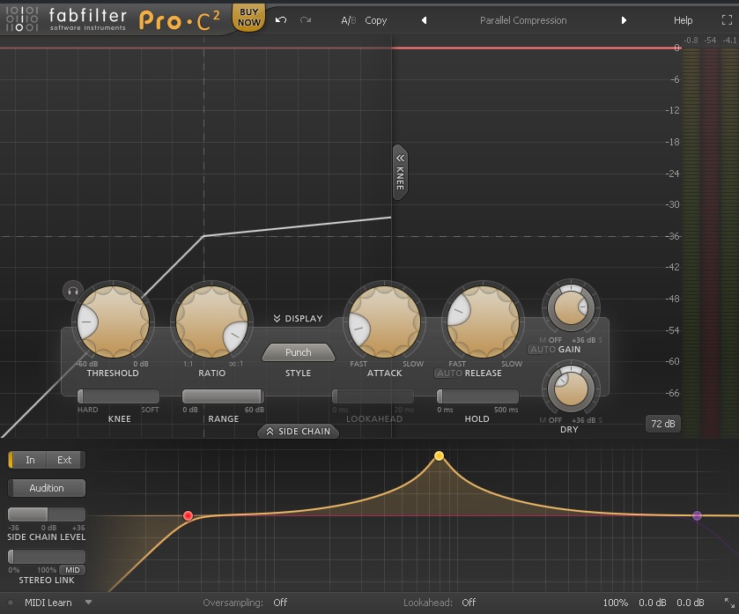
Task: Click the Audition button
Action: pyautogui.click(x=47, y=488)
